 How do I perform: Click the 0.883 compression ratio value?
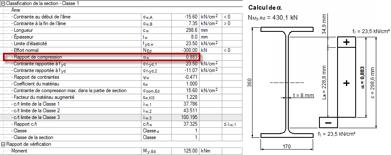click(x=185, y=57)
